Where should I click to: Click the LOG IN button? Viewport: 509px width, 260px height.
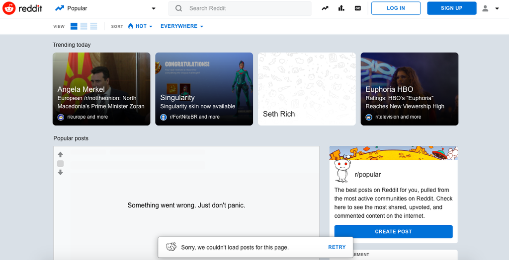[x=396, y=8]
